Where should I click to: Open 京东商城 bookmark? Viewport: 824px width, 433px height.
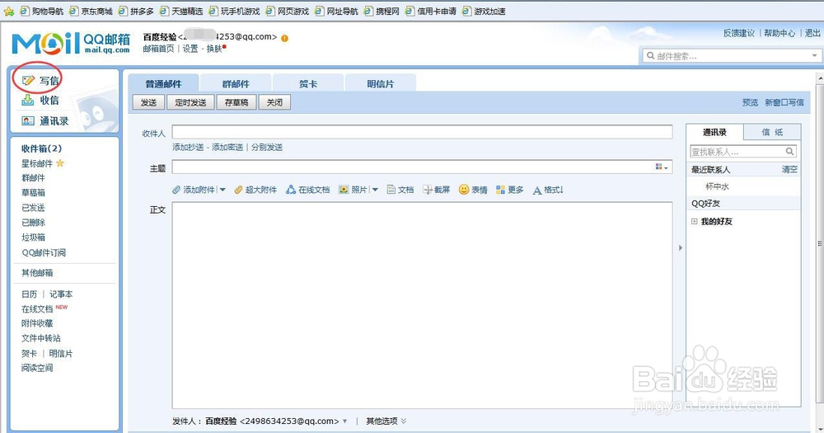click(91, 11)
